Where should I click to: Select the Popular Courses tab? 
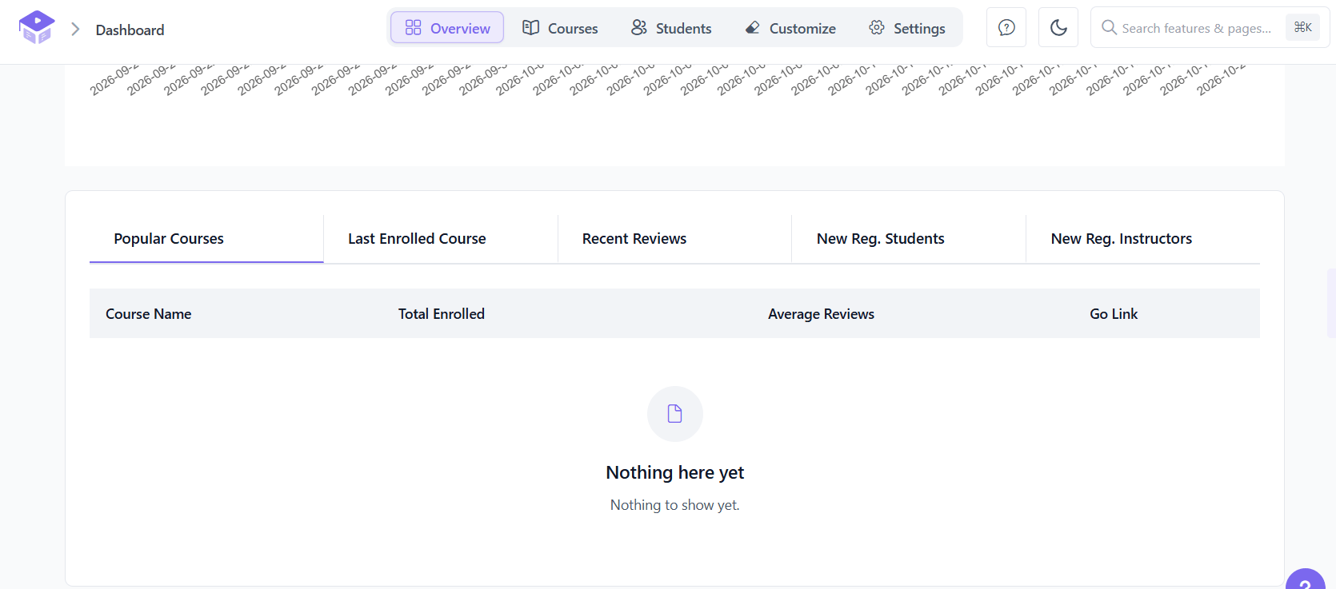point(206,239)
